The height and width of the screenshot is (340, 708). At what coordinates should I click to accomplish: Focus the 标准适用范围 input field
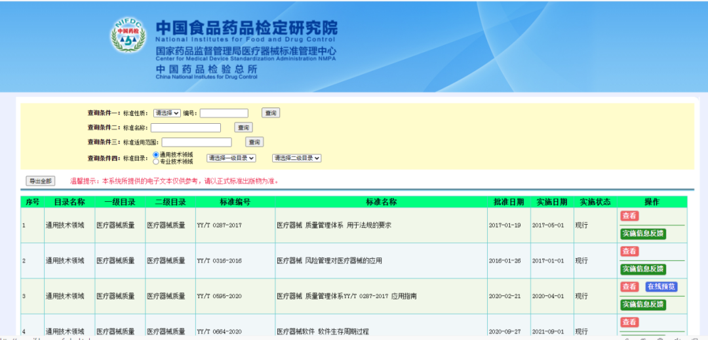tap(197, 142)
